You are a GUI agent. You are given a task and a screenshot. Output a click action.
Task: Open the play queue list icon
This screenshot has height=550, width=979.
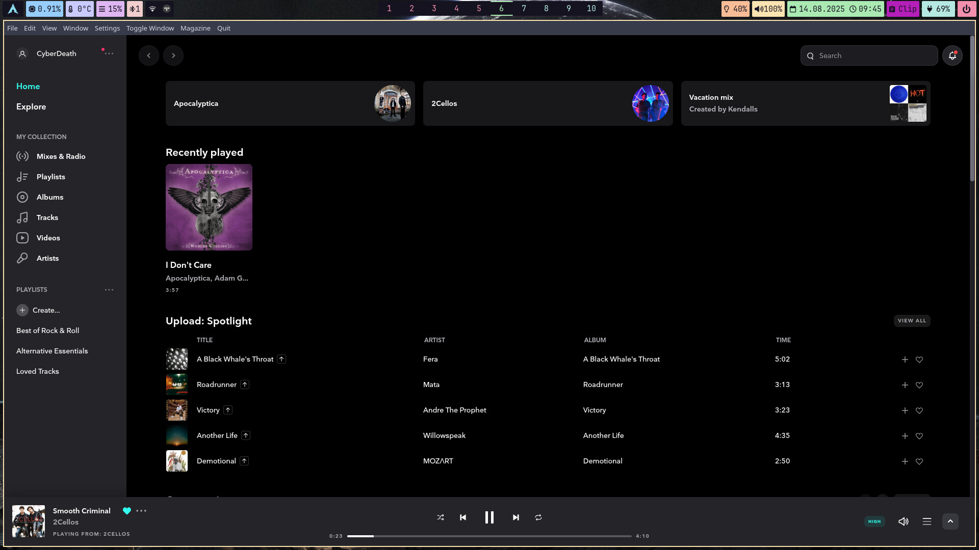[927, 521]
